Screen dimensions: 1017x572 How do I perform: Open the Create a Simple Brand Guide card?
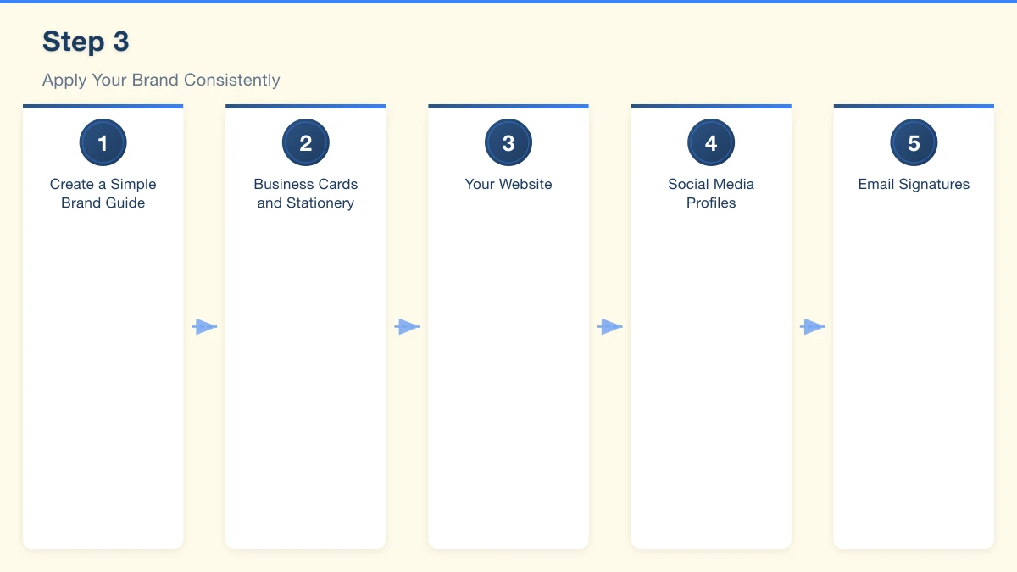(103, 193)
